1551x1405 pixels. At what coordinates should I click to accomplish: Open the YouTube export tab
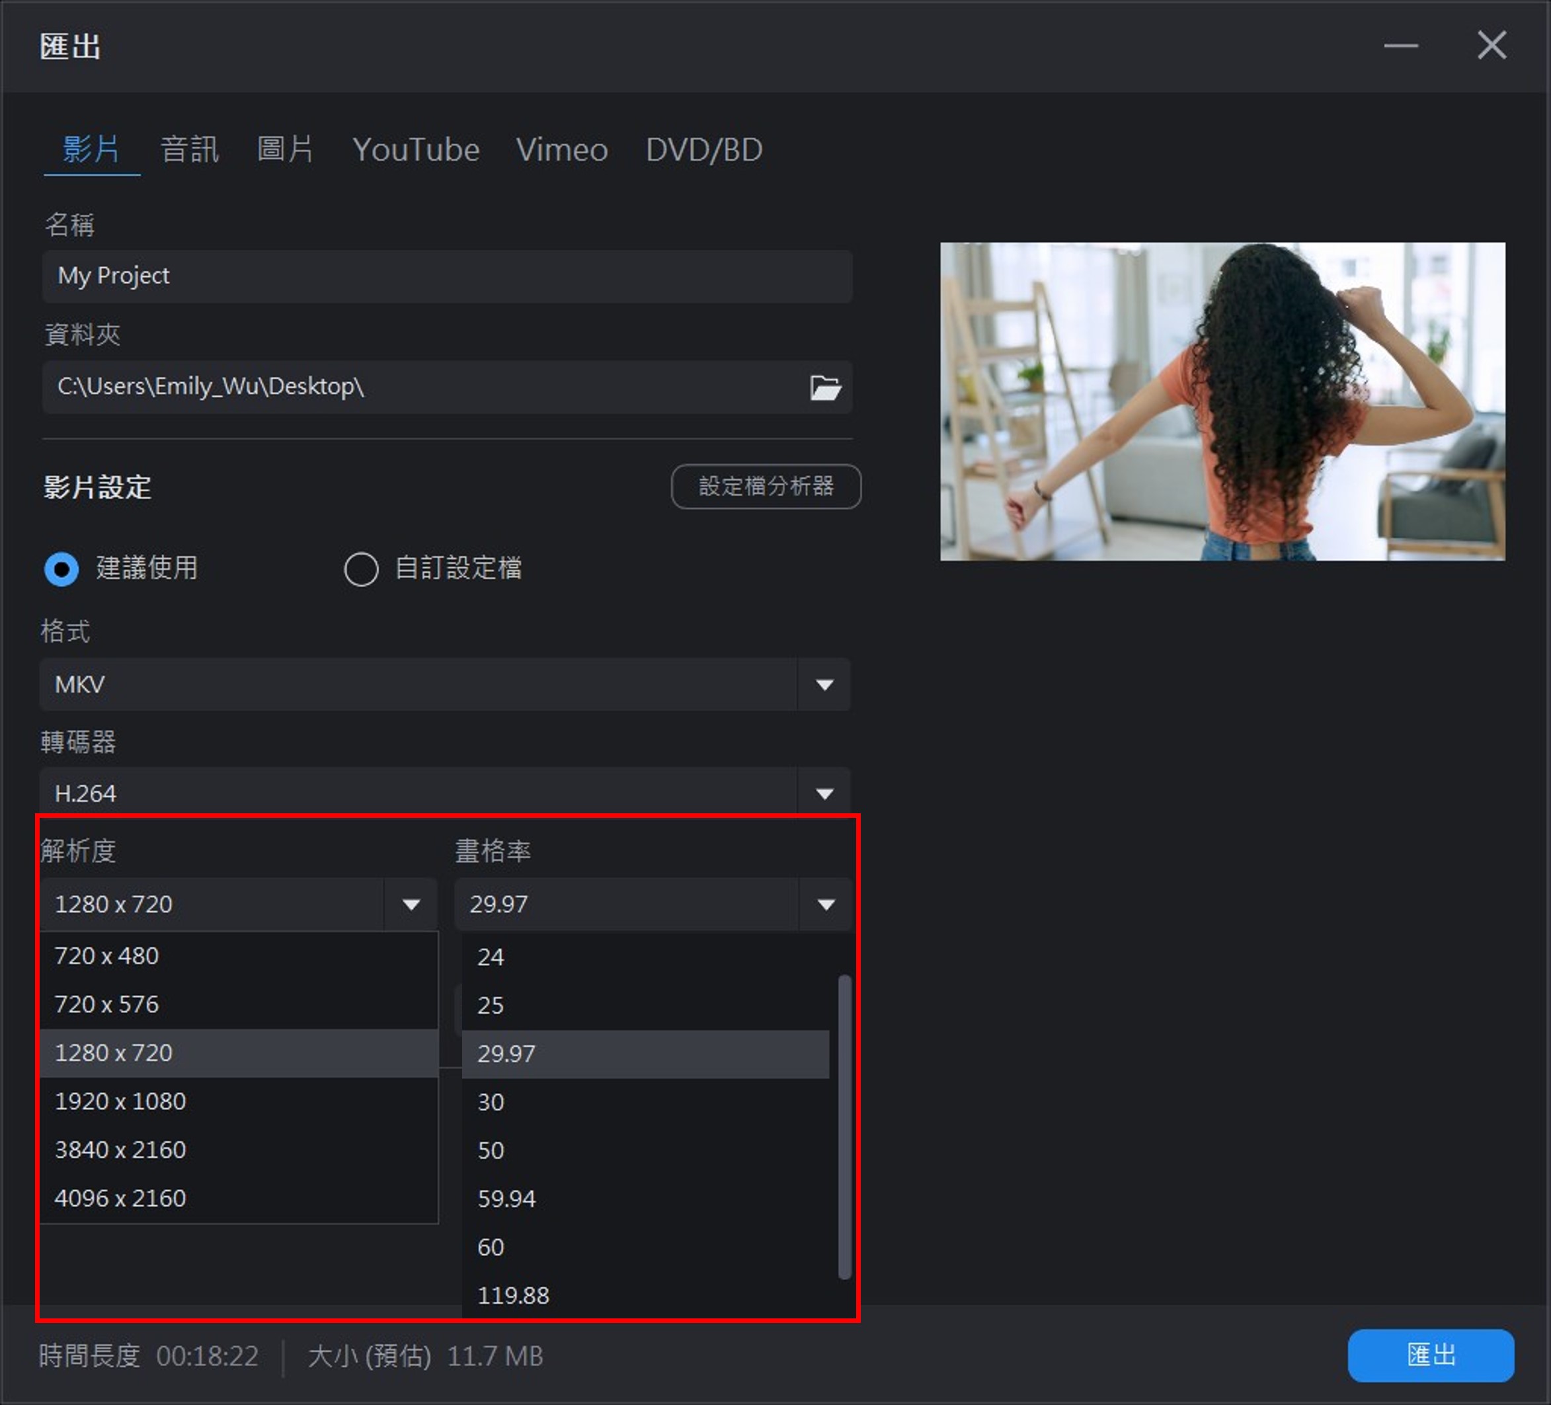click(x=415, y=149)
